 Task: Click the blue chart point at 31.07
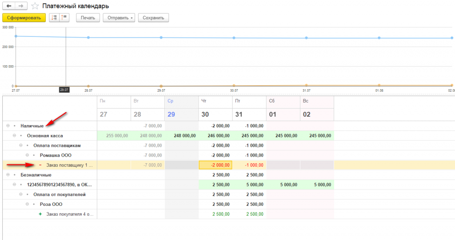pyautogui.click(x=307, y=38)
